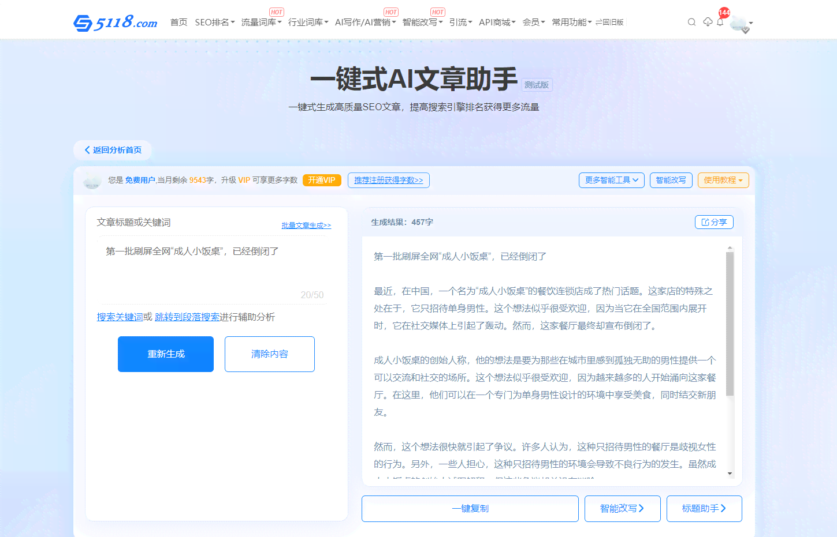
Task: Open 批量文章生成>> link
Action: click(x=306, y=226)
